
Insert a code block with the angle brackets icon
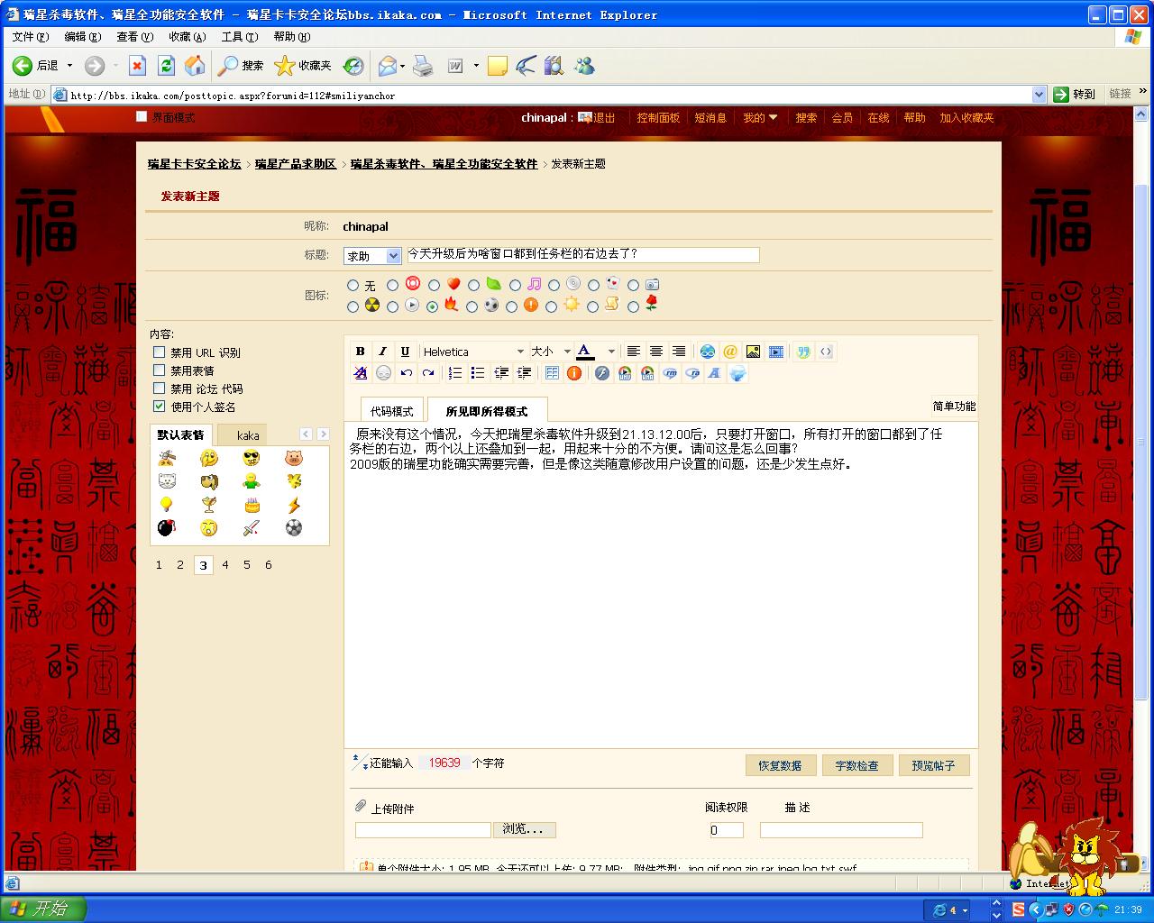[x=826, y=352]
